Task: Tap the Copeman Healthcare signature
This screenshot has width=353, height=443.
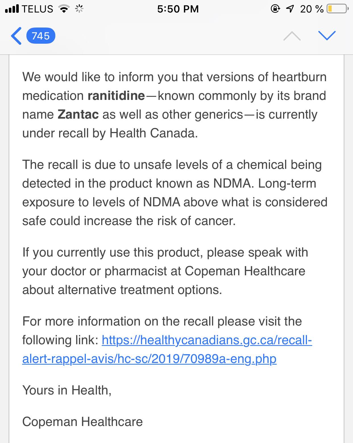Action: click(x=82, y=422)
